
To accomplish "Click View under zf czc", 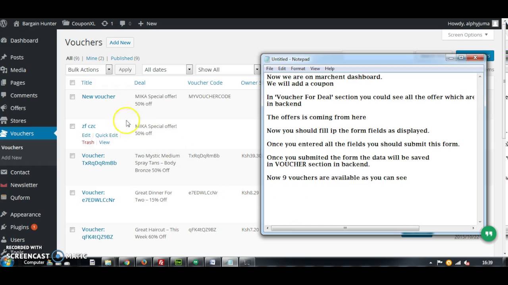I will click(104, 142).
